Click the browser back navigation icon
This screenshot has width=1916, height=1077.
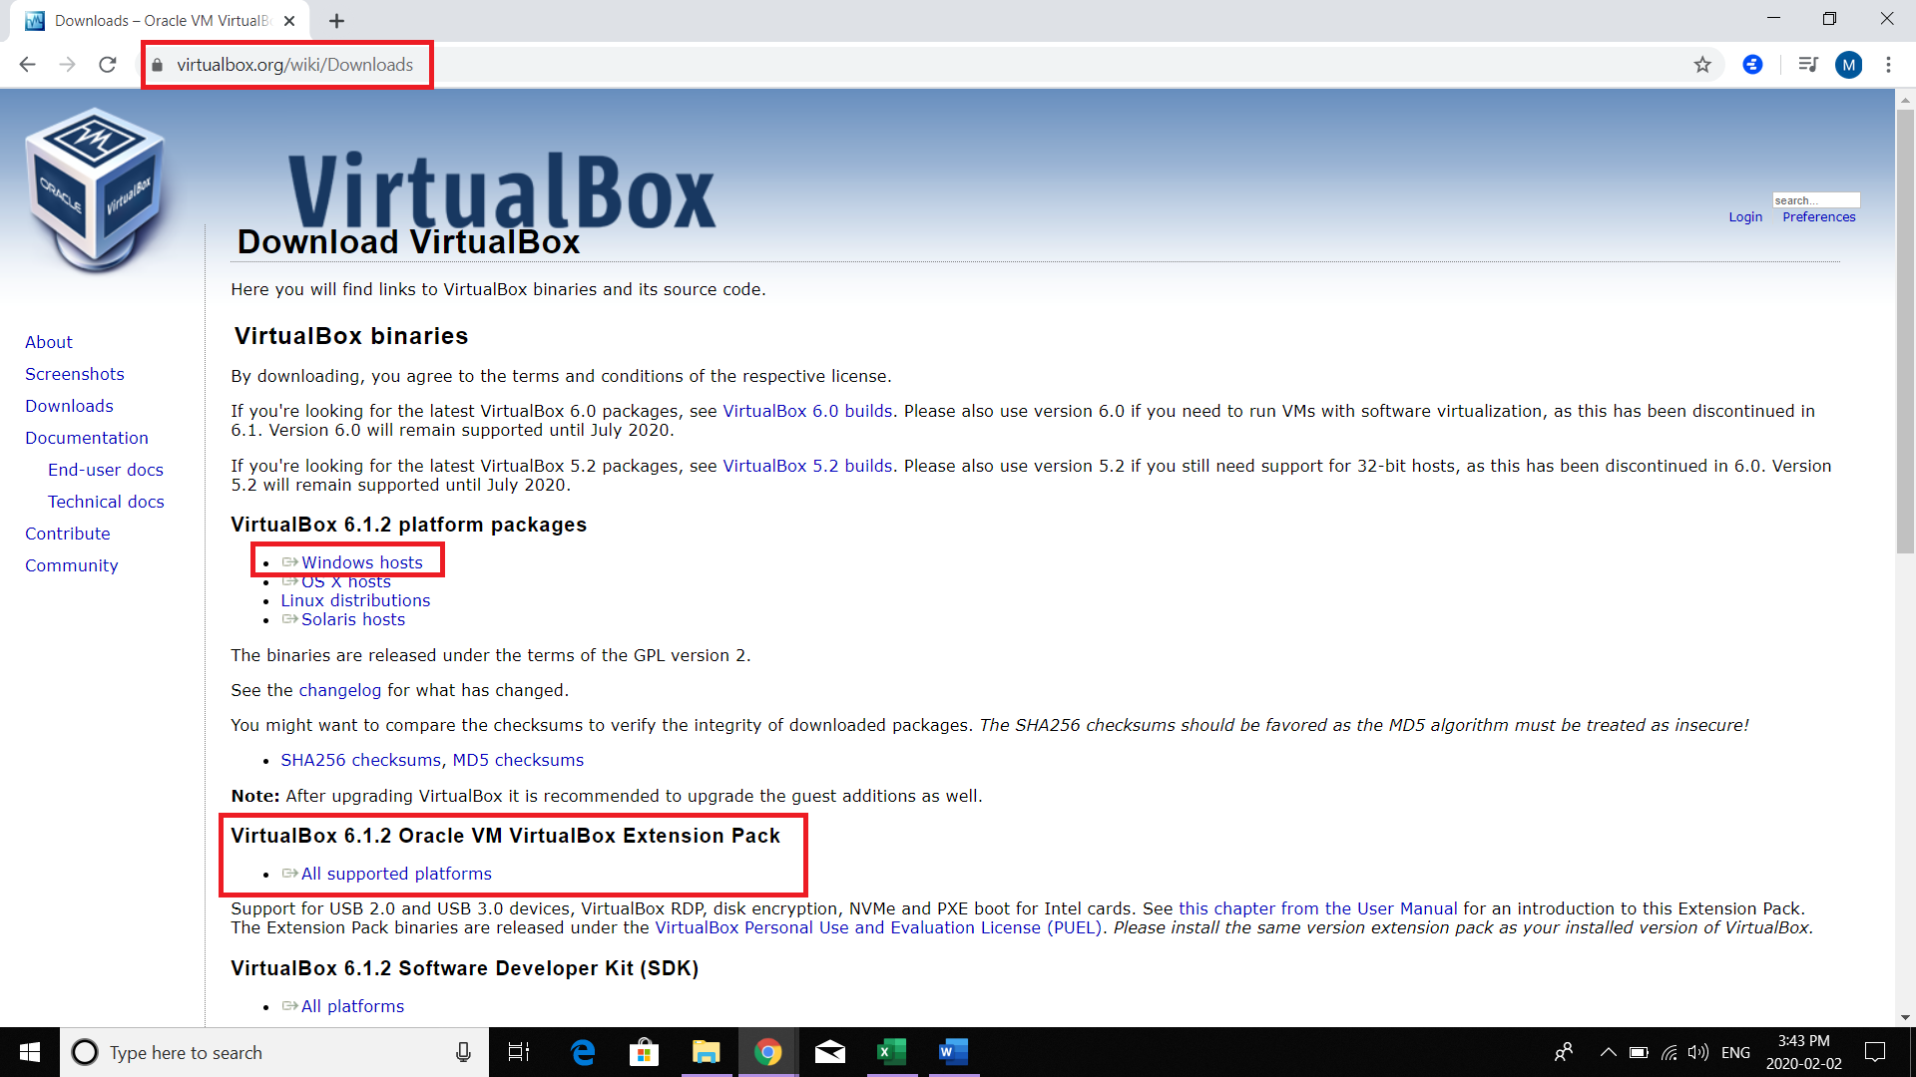(28, 65)
